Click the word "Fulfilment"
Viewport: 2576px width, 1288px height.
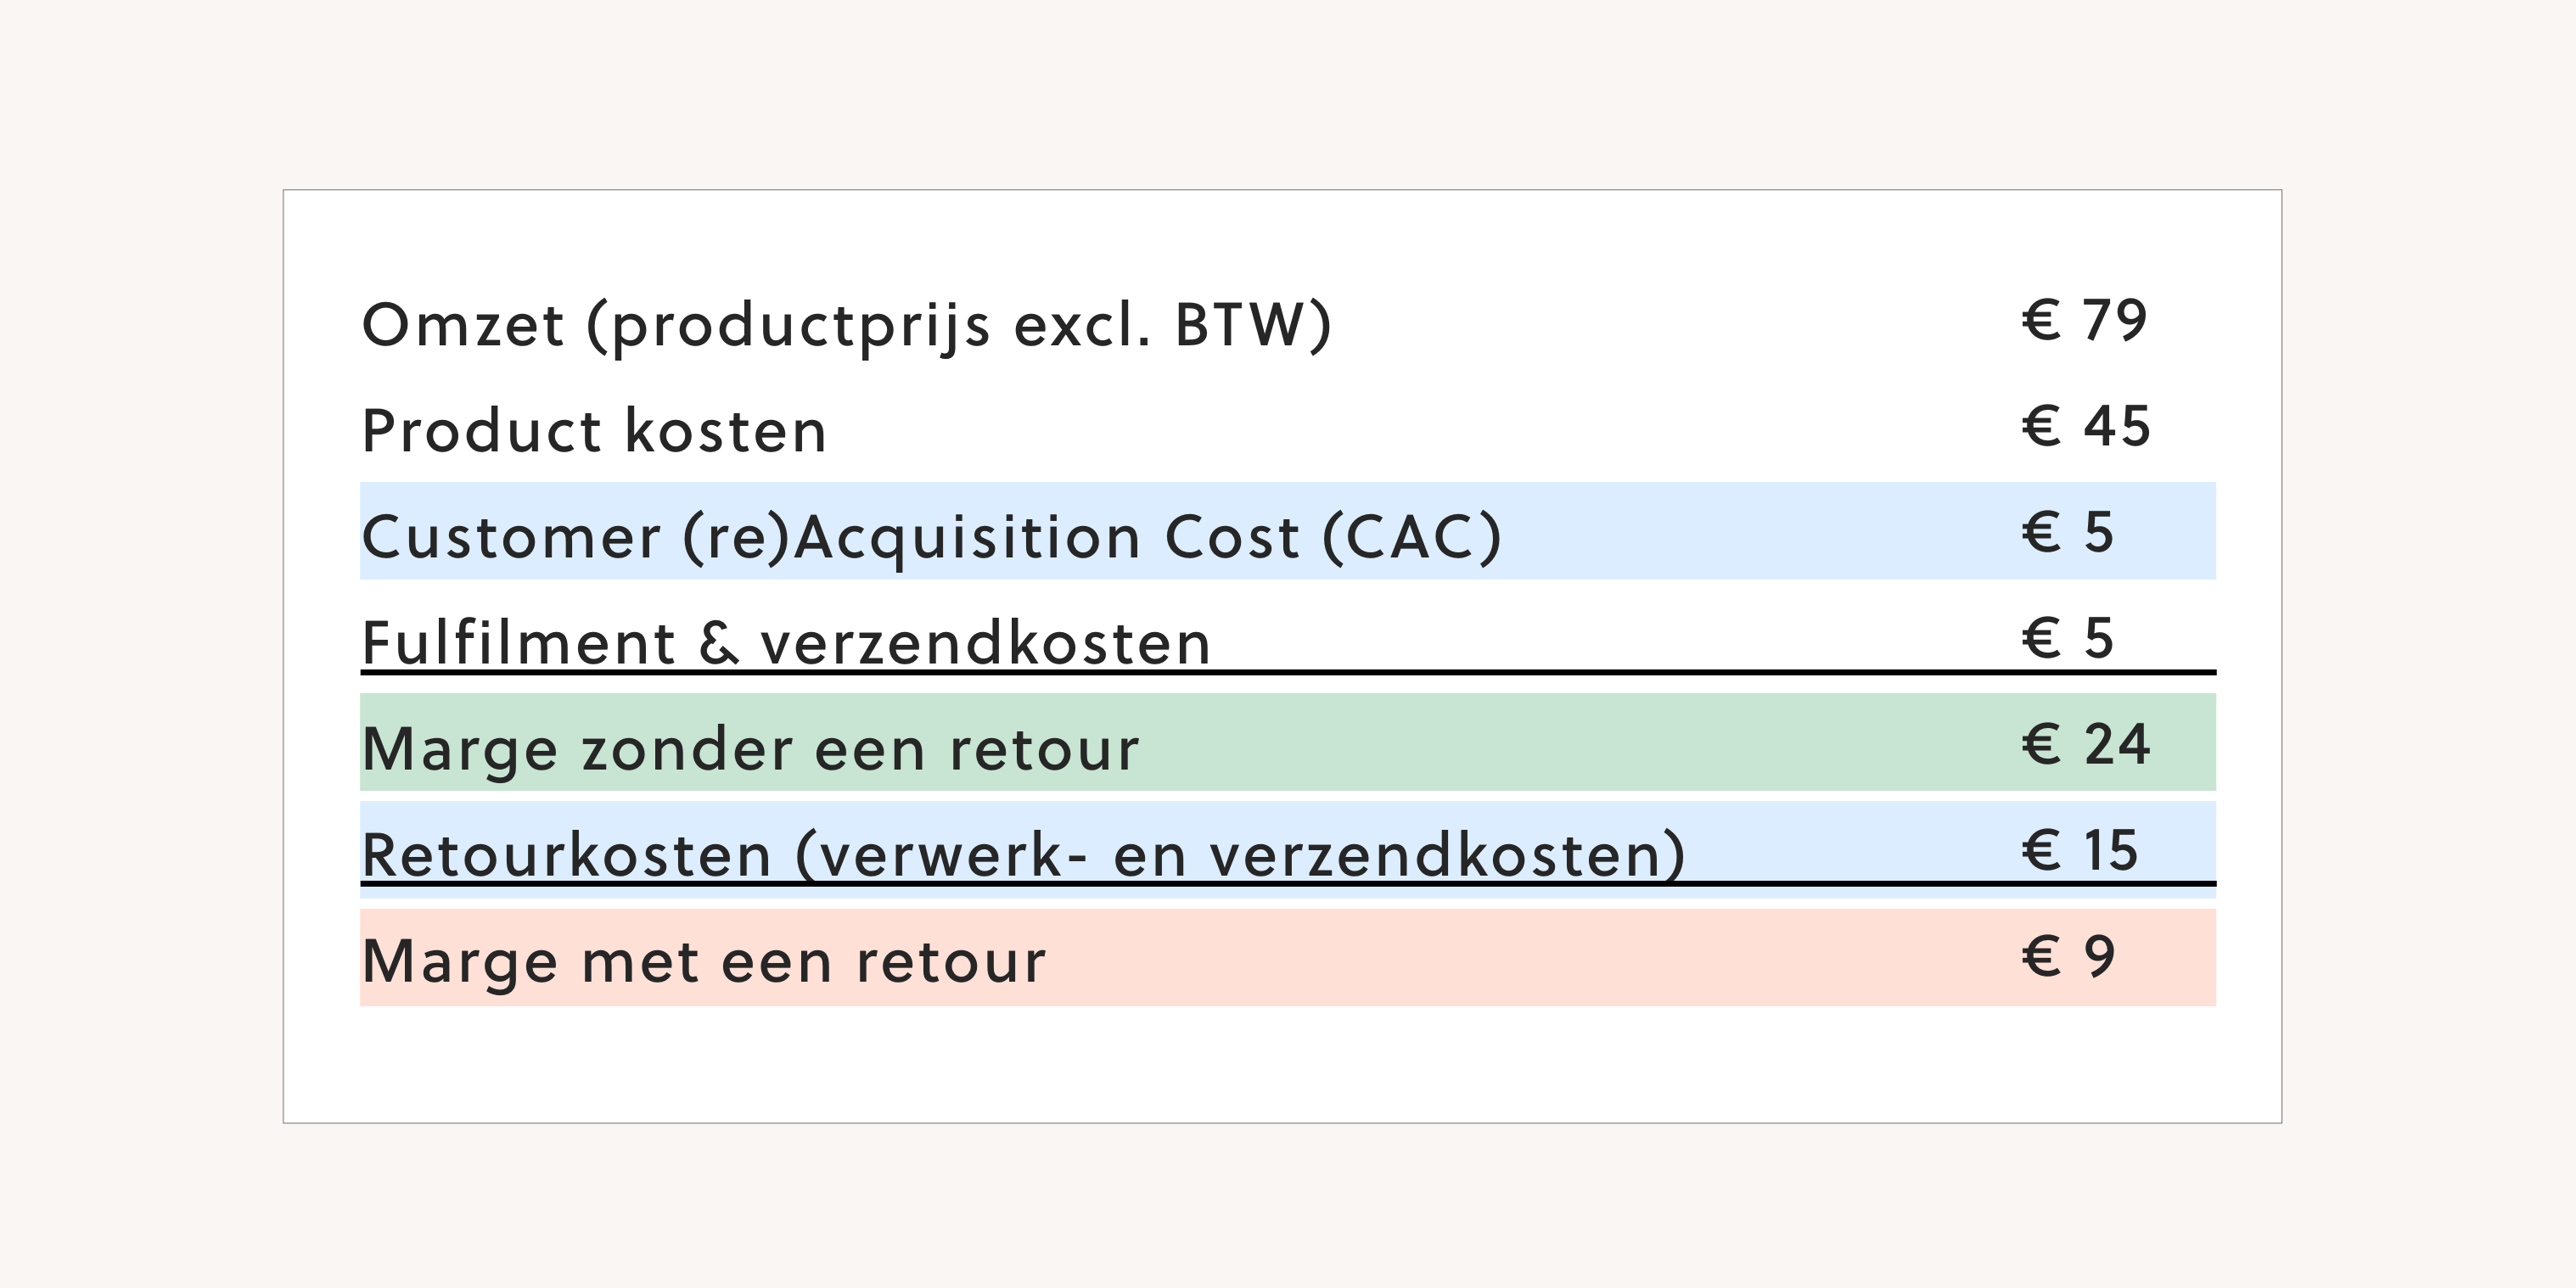518,642
